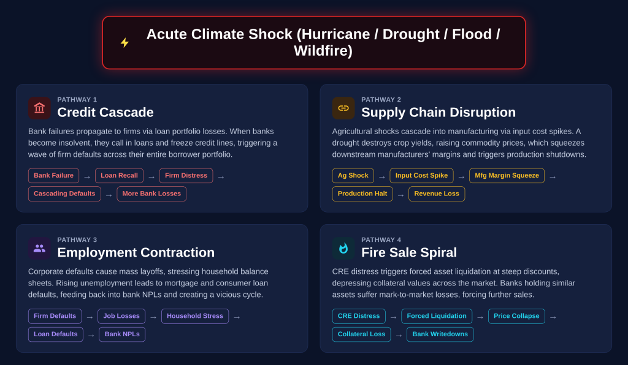The height and width of the screenshot is (365, 628).
Task: Select the Household Stress step
Action: coord(195,317)
